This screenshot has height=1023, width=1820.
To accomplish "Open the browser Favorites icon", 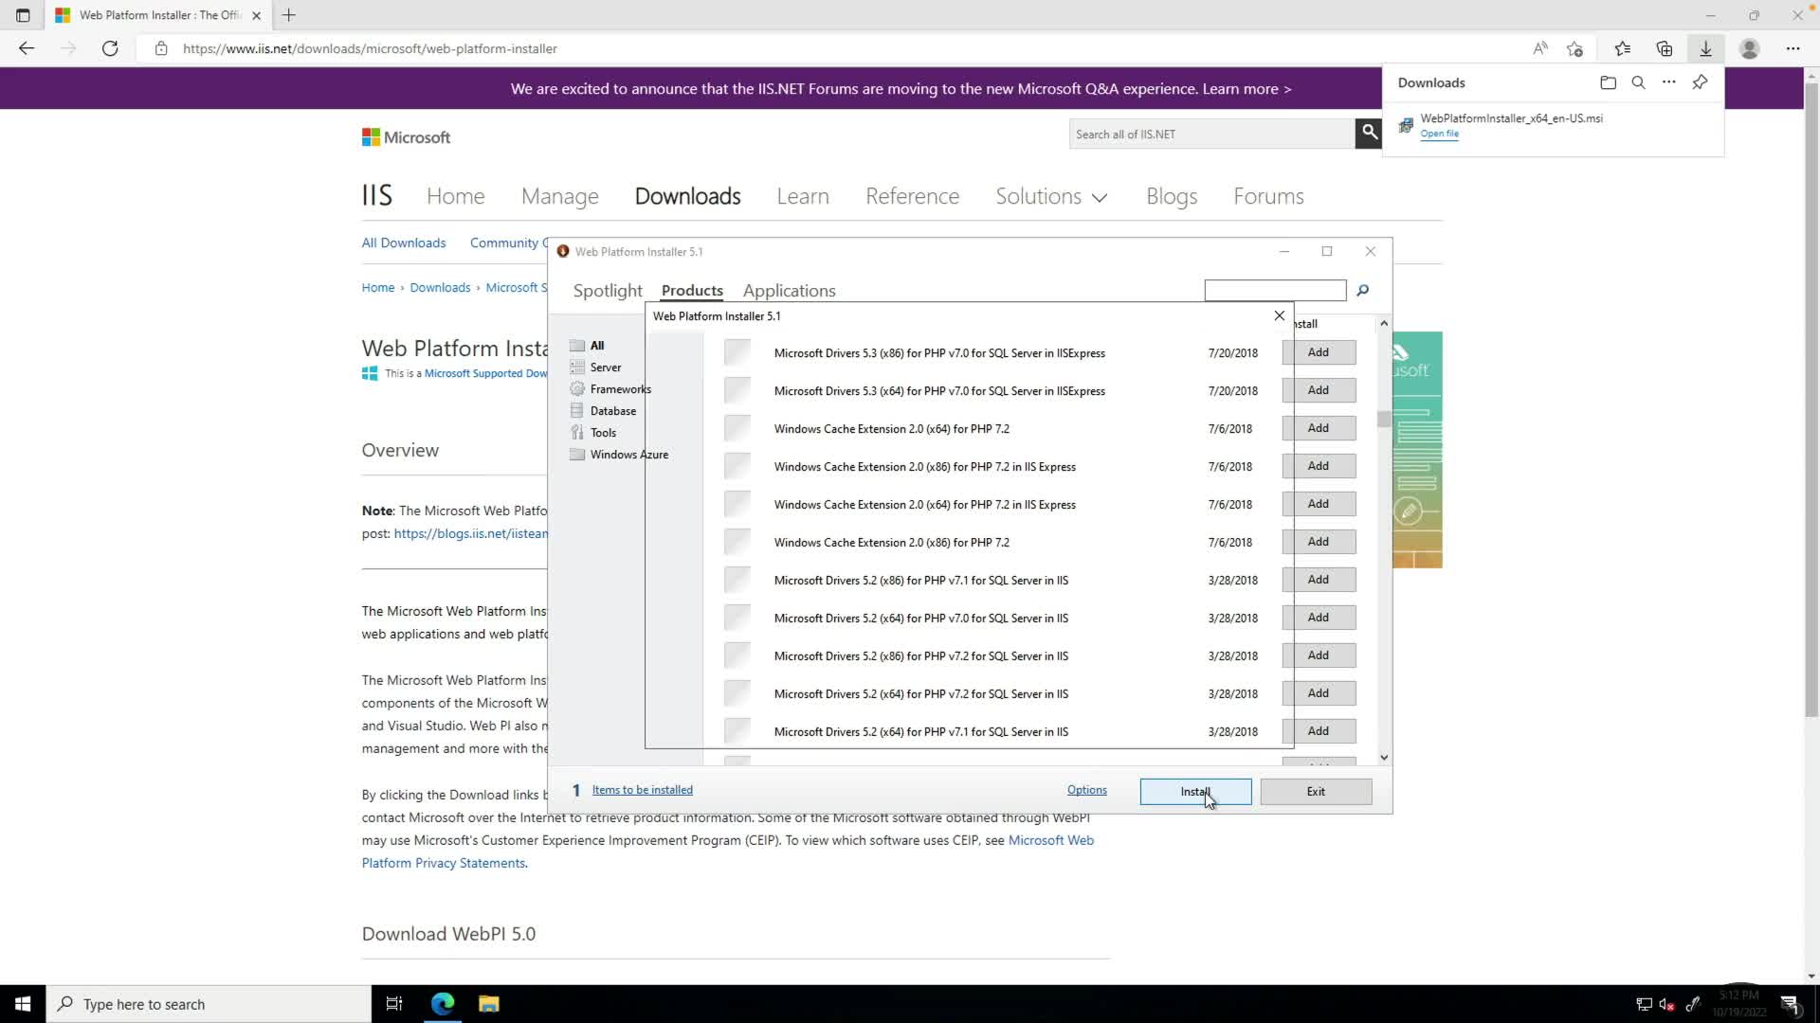I will (x=1622, y=48).
